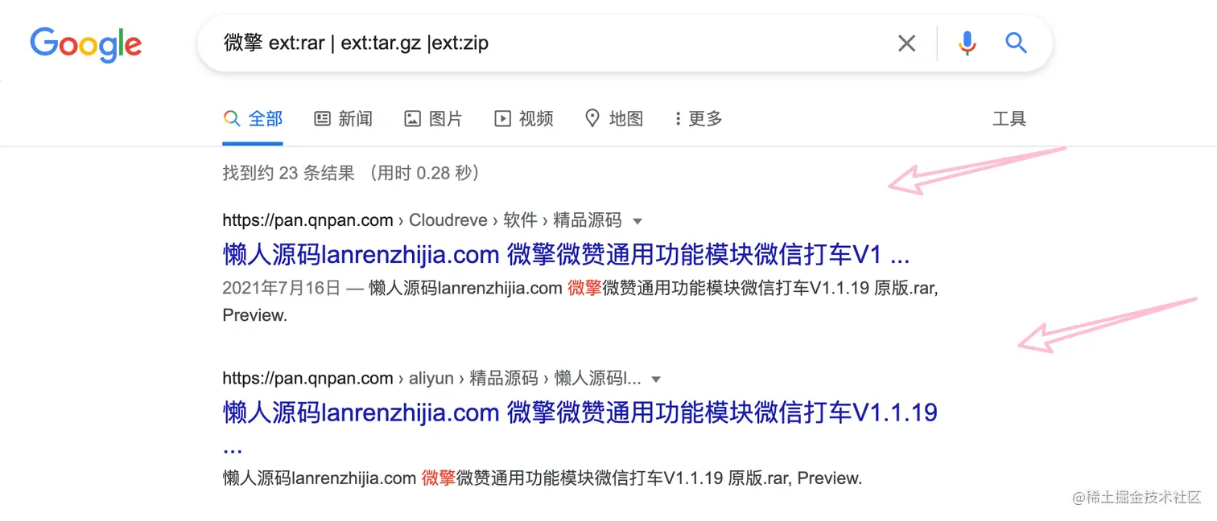1217x521 pixels.
Task: Open the 工具 tools options
Action: [x=1009, y=119]
